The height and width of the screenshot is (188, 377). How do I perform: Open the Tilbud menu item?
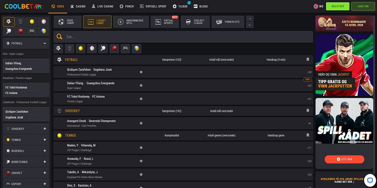pyautogui.click(x=180, y=7)
